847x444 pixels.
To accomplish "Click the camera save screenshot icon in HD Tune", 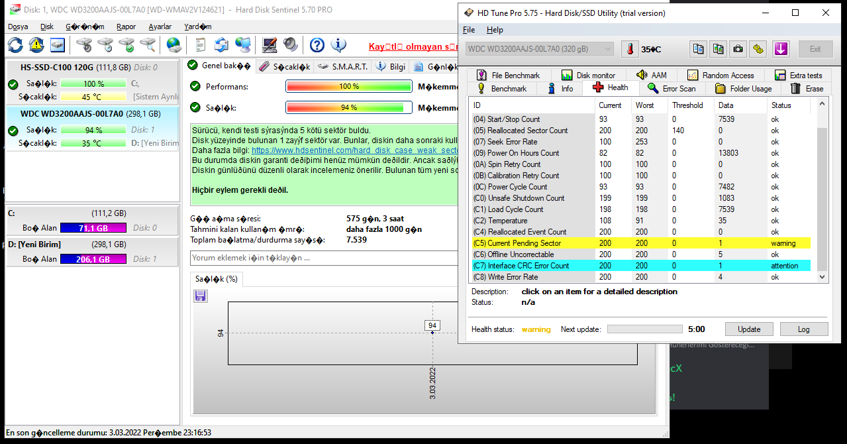I will click(x=738, y=49).
